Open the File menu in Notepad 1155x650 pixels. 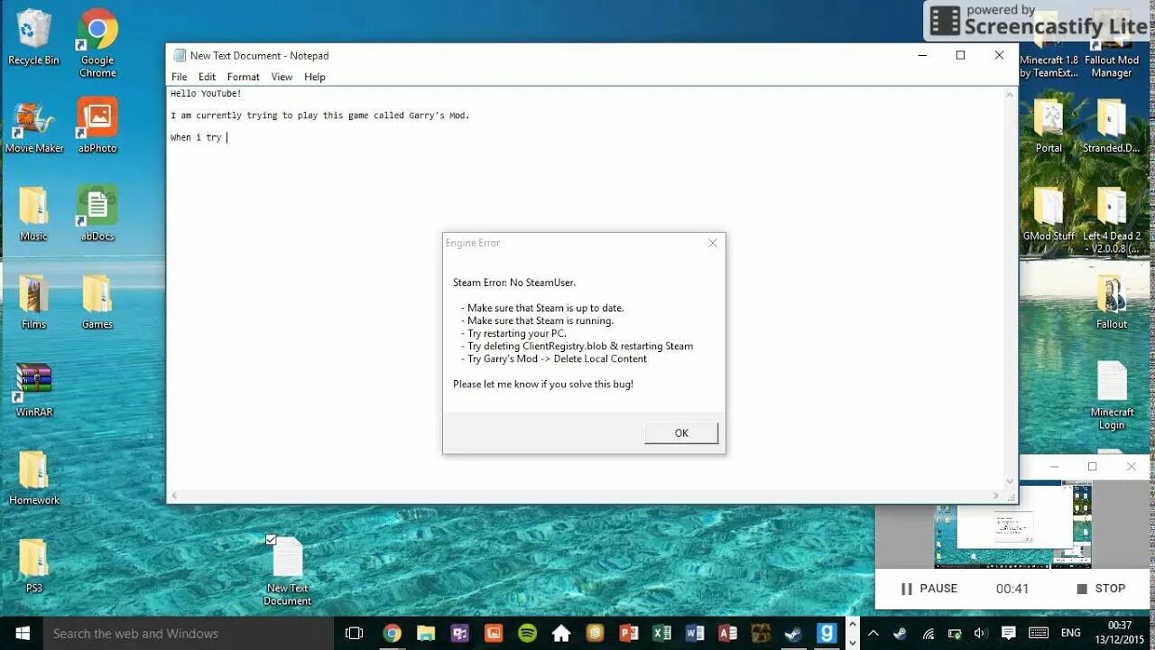coord(180,77)
